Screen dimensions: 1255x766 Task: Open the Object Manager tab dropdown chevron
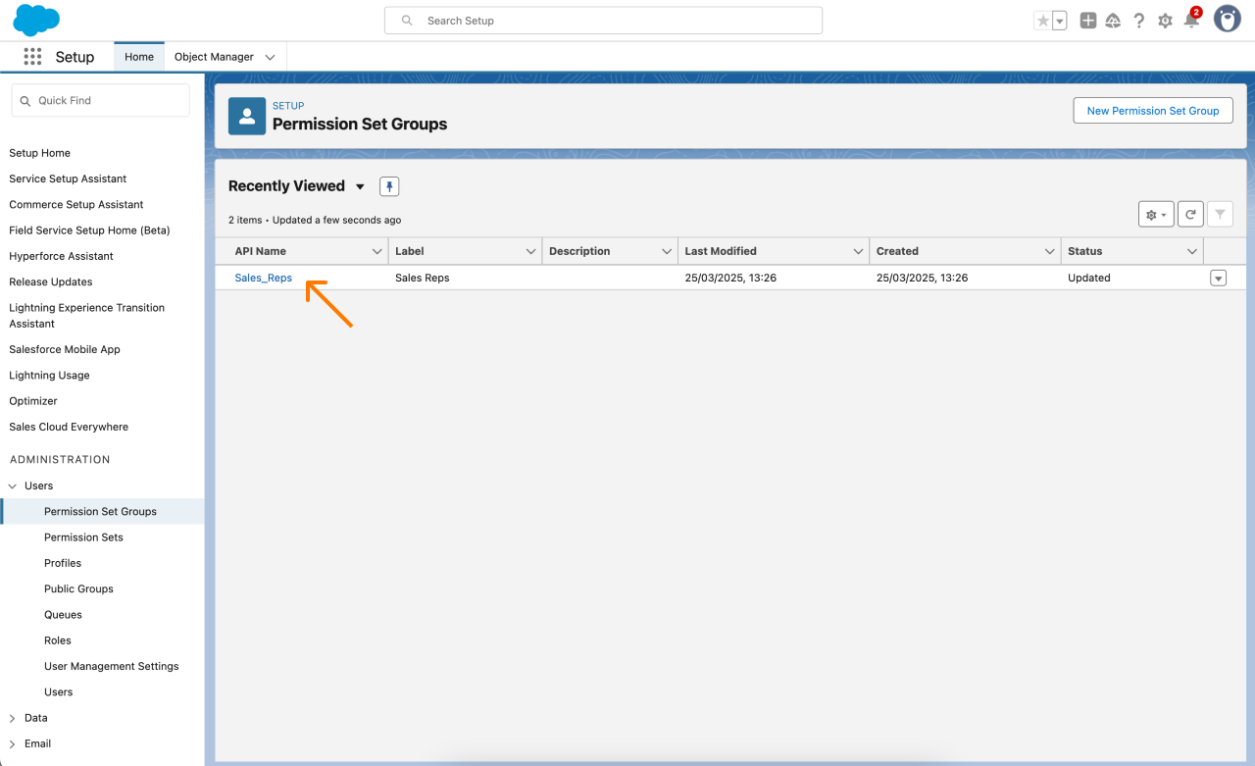[271, 57]
